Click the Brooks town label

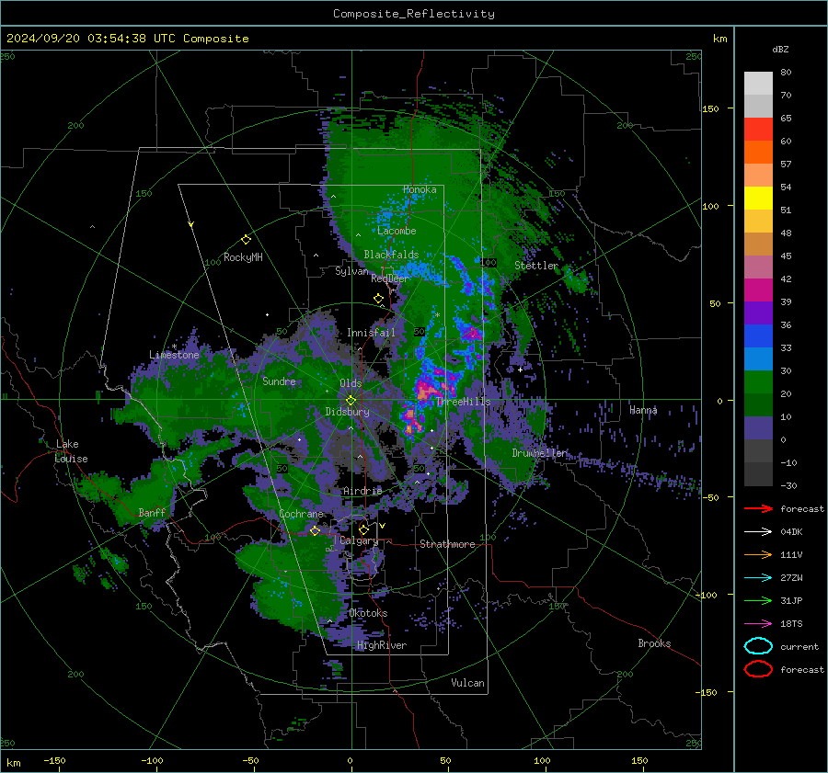tap(654, 643)
